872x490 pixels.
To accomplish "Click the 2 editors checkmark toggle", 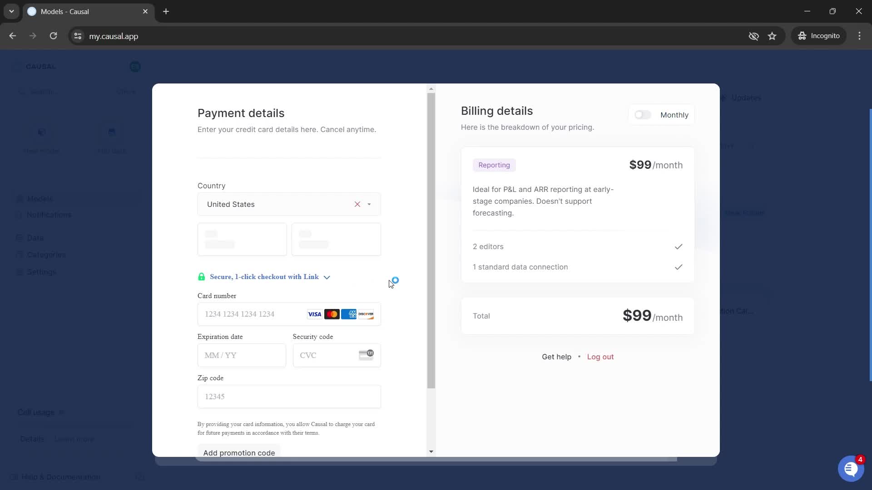I will click(679, 246).
